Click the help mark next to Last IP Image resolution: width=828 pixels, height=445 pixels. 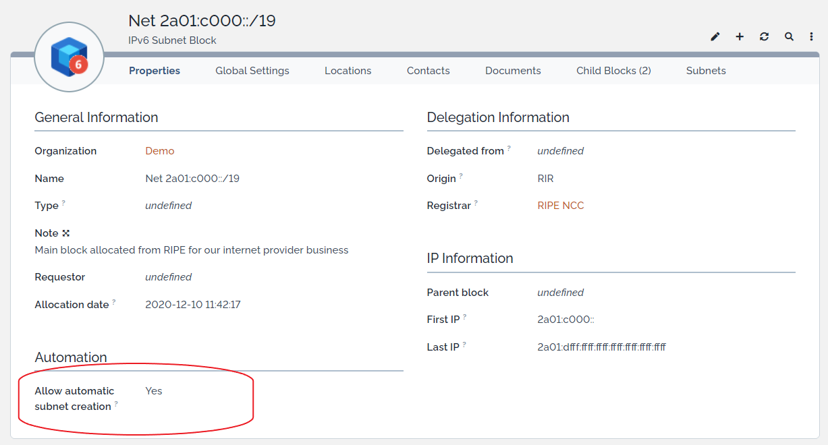[464, 344]
